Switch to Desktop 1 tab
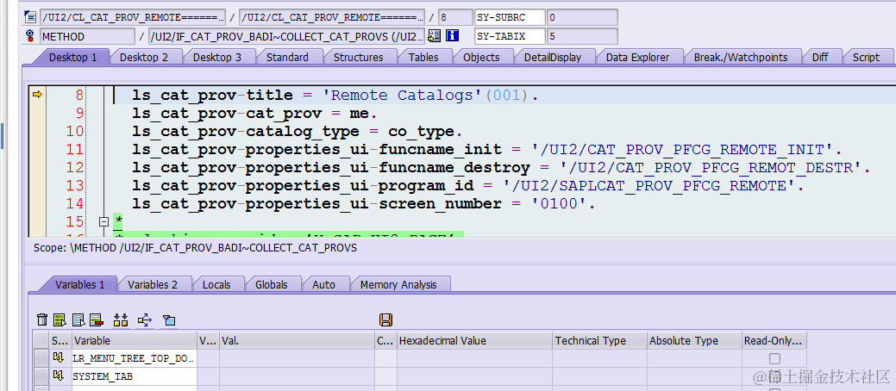 pyautogui.click(x=72, y=57)
